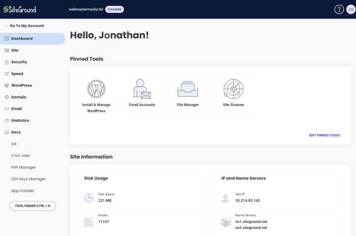Click the Site Information heading
The image size is (356, 236).
91,157
